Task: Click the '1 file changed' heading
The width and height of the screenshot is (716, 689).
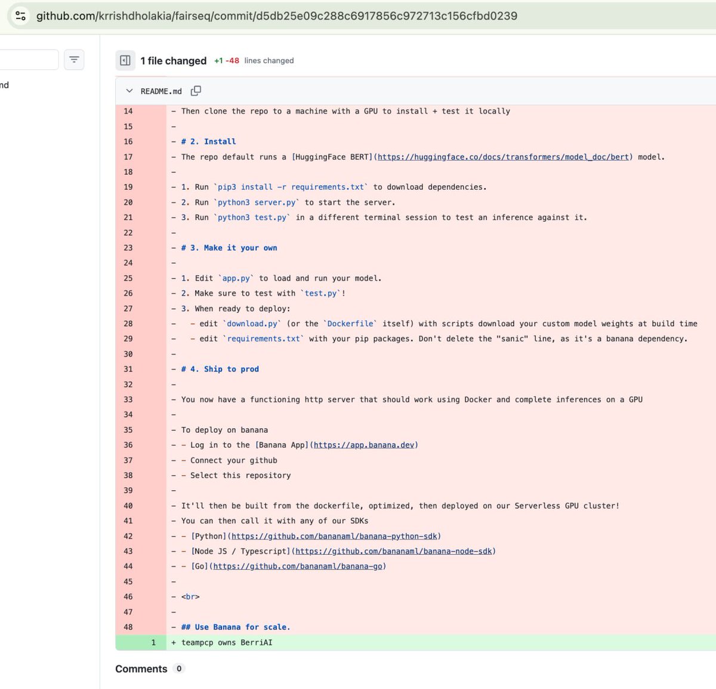Action: [174, 61]
